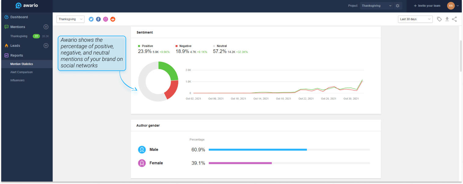The image size is (463, 184).
Task: Click the Oct 02, 2021 axis label
Action: point(194,99)
